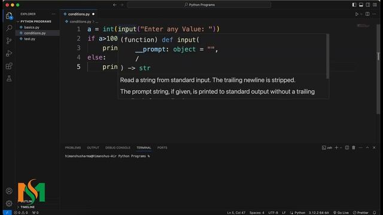Split the editor to the right
Image resolution: width=383 pixels, height=215 pixels.
click(x=367, y=14)
